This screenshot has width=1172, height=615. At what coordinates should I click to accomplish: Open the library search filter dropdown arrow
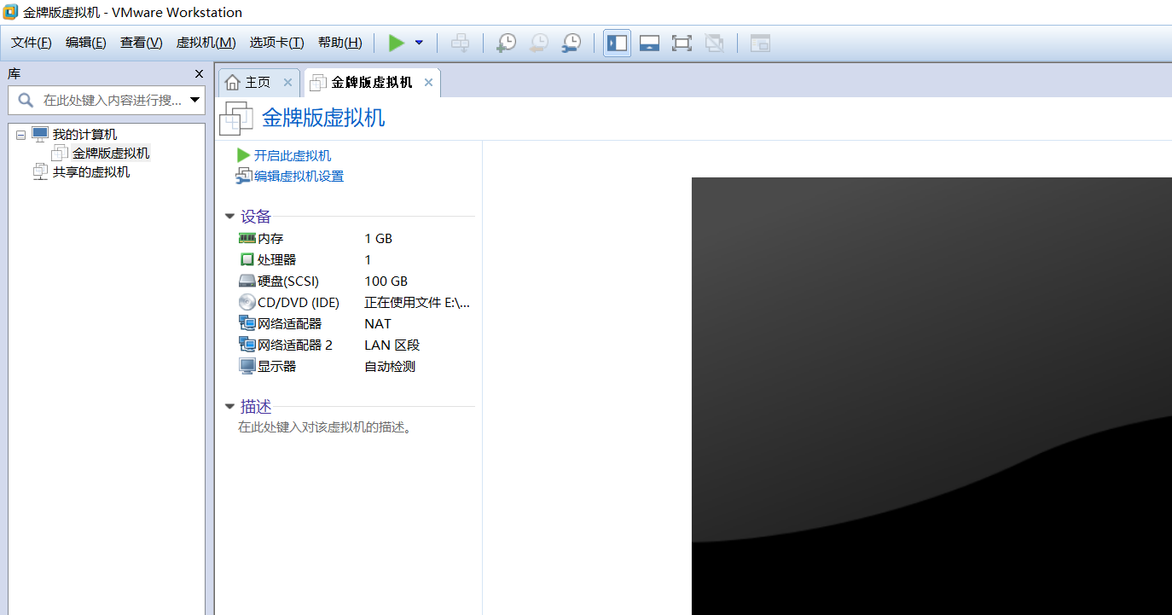[195, 100]
